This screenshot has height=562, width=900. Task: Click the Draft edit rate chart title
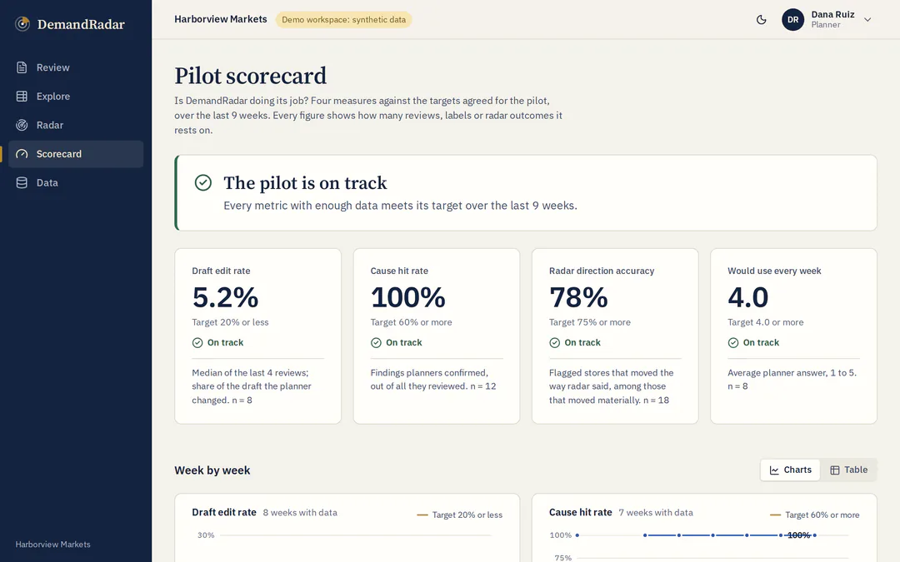224,512
